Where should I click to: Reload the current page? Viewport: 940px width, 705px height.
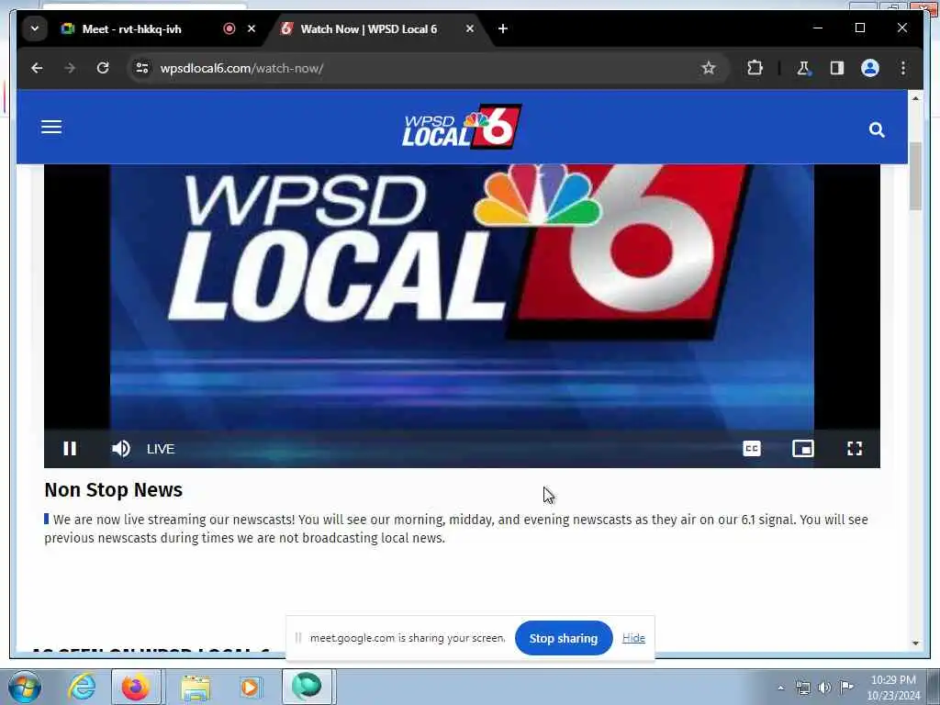click(x=103, y=68)
